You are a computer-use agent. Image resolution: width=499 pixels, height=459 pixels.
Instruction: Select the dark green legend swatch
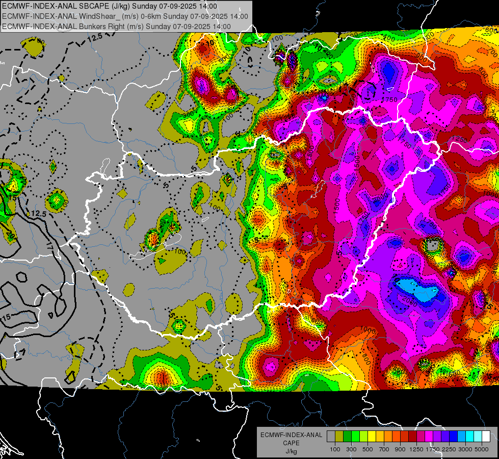347,437
